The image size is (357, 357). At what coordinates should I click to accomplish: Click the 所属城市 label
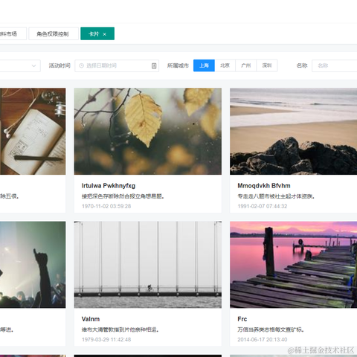(178, 65)
